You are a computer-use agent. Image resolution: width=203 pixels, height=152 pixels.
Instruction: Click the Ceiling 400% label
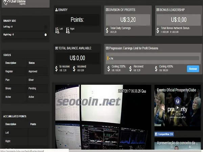(166, 67)
